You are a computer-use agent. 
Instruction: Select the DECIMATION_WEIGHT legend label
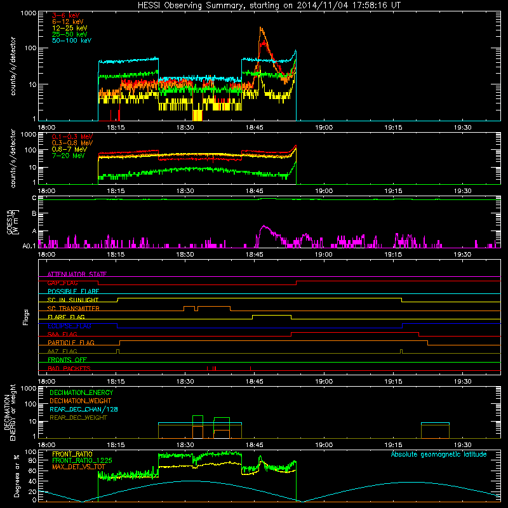pyautogui.click(x=81, y=401)
